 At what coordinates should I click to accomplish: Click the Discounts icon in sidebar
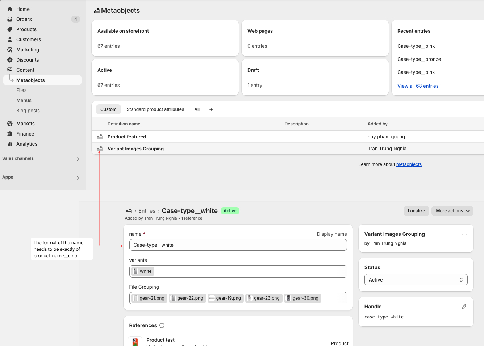click(10, 60)
